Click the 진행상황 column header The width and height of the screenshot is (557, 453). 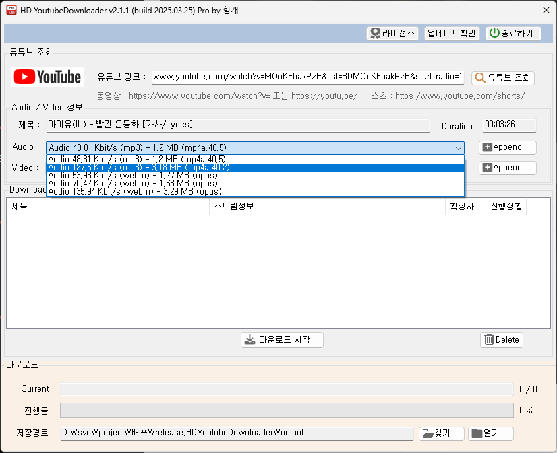pos(506,206)
